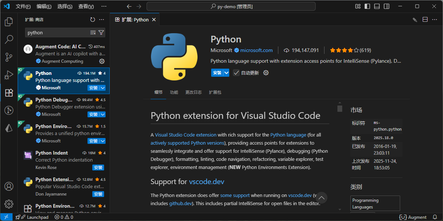Open install dropdown for Python Debugger item
The width and height of the screenshot is (443, 221).
coord(103,114)
